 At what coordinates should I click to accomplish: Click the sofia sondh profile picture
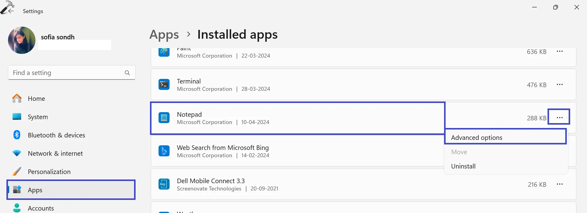tap(22, 40)
